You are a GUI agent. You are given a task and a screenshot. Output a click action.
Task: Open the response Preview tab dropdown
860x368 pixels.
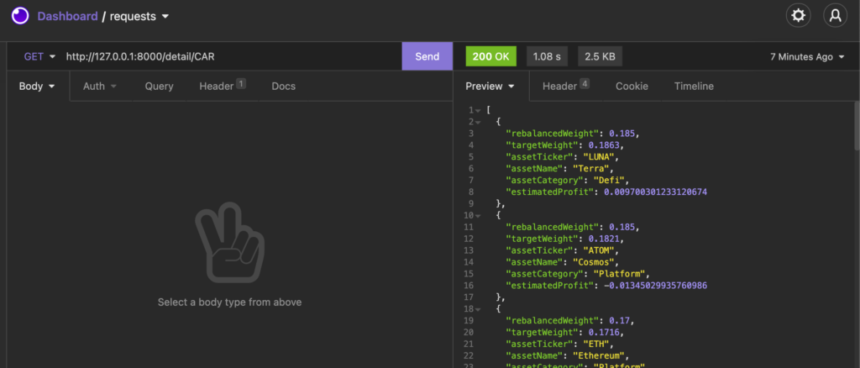click(490, 86)
